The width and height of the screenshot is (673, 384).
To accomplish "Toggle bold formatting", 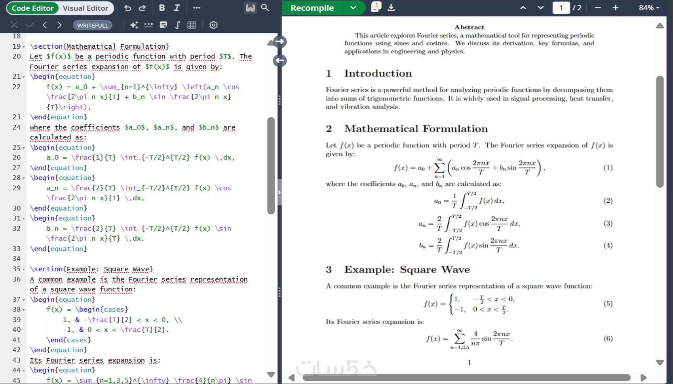I will click(x=162, y=8).
